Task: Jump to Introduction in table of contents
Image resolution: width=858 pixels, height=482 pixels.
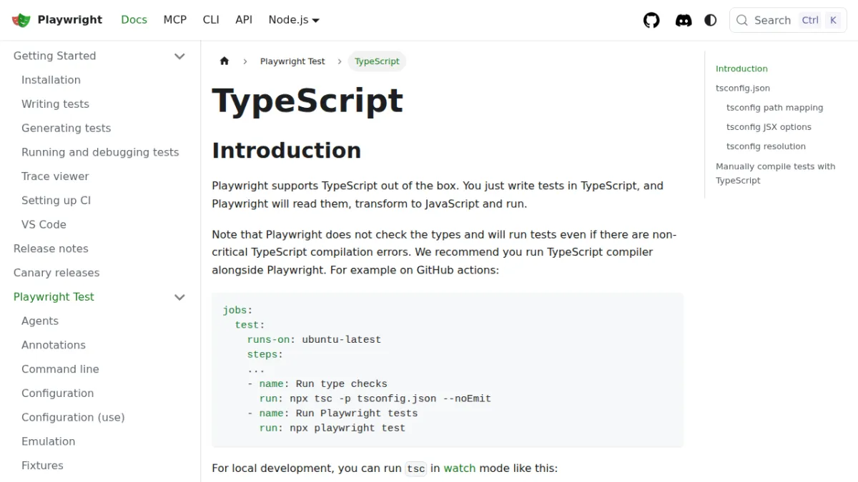Action: 741,69
